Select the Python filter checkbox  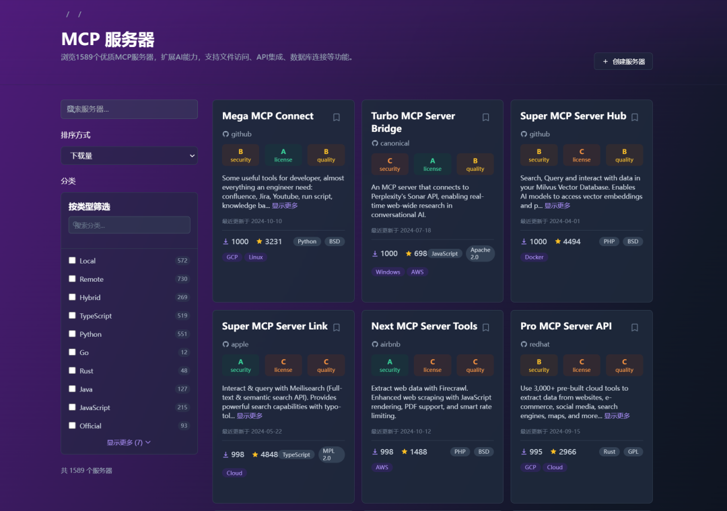[72, 333]
